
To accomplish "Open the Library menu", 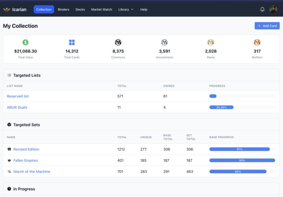I will 126,10.
